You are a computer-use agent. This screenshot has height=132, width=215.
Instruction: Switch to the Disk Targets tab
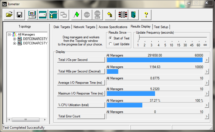pos(62,27)
